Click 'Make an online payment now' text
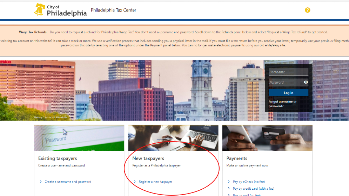The width and height of the screenshot is (349, 196). click(x=247, y=165)
